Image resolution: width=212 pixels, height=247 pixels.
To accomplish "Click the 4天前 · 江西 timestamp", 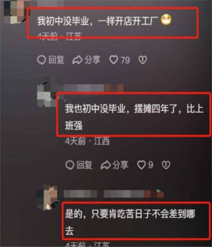I will click(87, 141).
